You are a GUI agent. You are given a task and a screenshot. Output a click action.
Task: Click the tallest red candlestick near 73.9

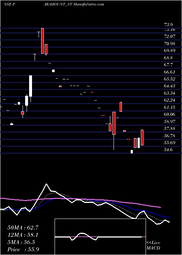42,41
